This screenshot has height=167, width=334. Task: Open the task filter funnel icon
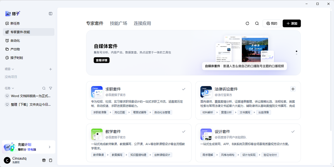[50, 88]
